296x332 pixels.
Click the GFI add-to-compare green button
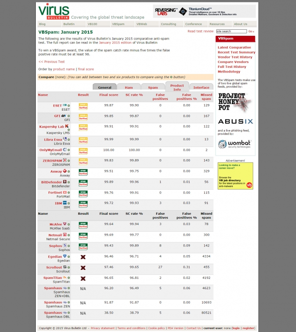[x=69, y=116]
